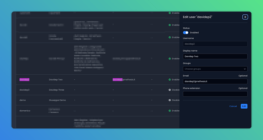Edit the Display name field
Screen dimensions: 263x140
pos(215,56)
